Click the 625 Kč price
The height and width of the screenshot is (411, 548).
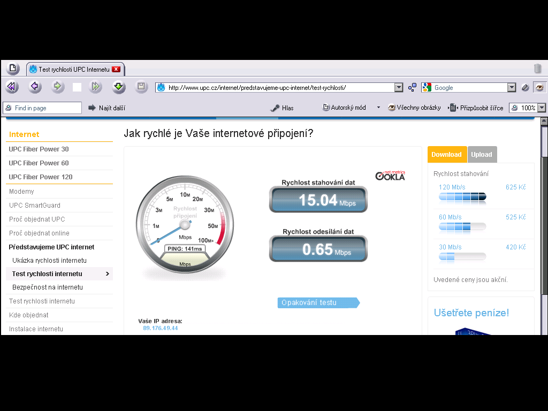point(515,187)
